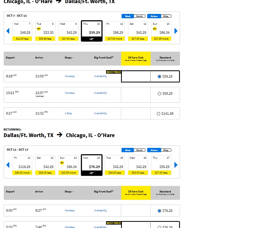The image size is (266, 228).
Task: Open Big Front Seat Availability for 8:28 AM flight
Action: (x=100, y=76)
